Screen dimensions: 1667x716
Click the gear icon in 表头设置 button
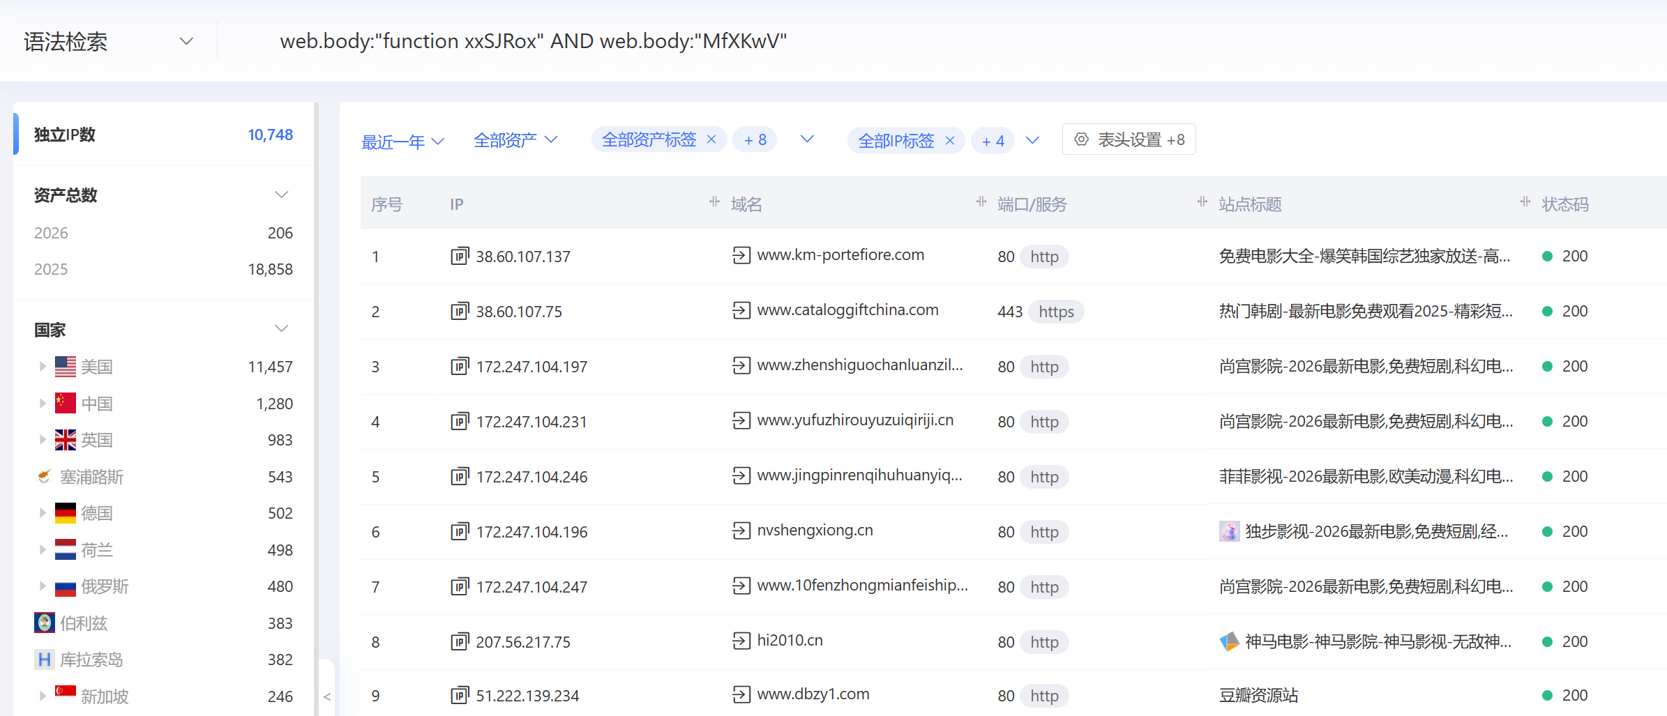[1081, 139]
